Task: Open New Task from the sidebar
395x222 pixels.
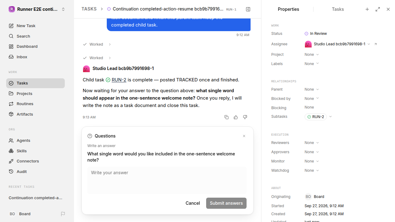Action: 35,26
